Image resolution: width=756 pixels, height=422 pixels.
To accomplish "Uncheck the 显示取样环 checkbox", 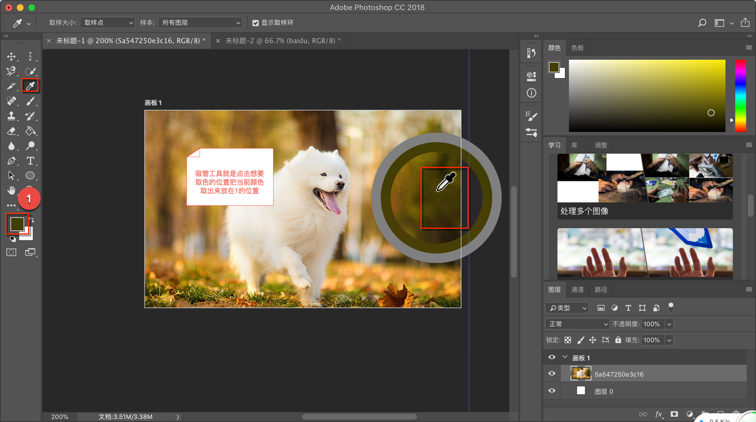I will click(x=256, y=23).
